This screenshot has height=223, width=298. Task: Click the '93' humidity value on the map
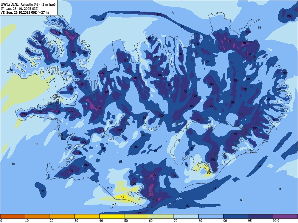click(120, 161)
